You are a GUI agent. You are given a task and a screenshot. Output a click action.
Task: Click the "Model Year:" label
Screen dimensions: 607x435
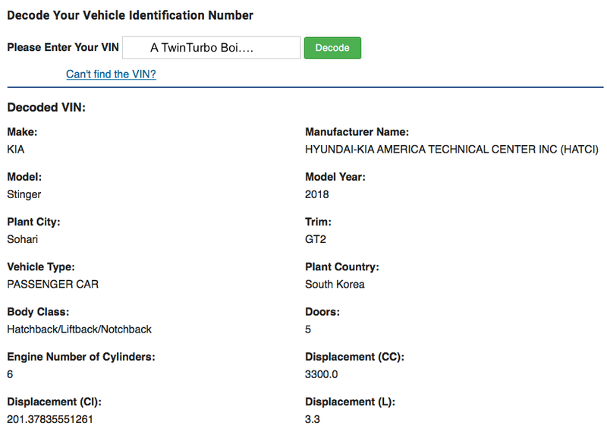[335, 177]
